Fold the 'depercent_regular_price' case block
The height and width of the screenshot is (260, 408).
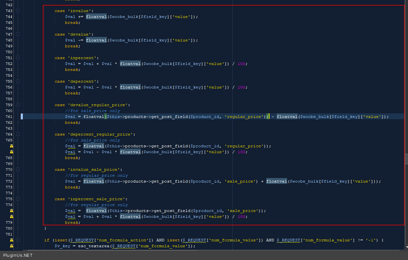[18, 134]
